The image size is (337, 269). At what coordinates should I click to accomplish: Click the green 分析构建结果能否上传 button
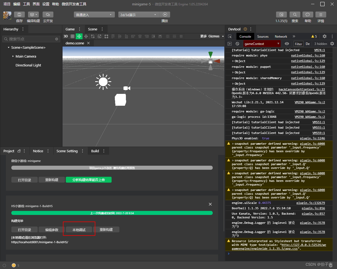89,180
